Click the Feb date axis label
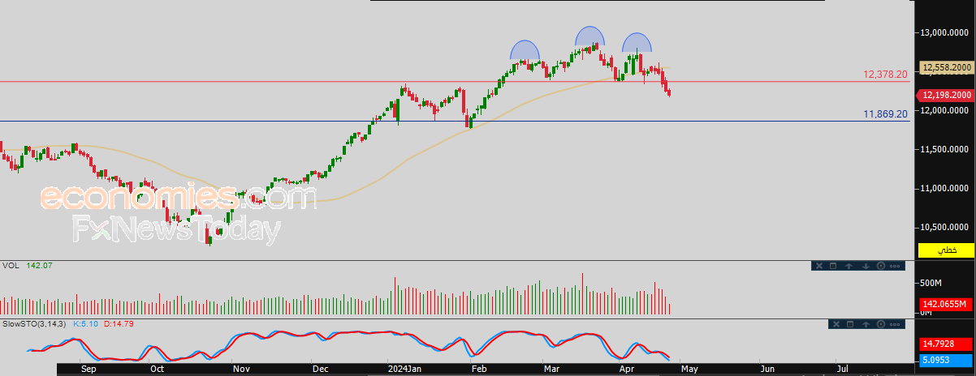Screen dimensions: 976x376 pyautogui.click(x=479, y=369)
